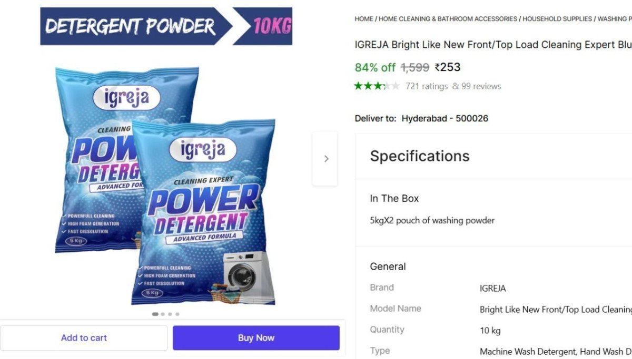Read the 99 reviews
632x359 pixels.
click(477, 86)
